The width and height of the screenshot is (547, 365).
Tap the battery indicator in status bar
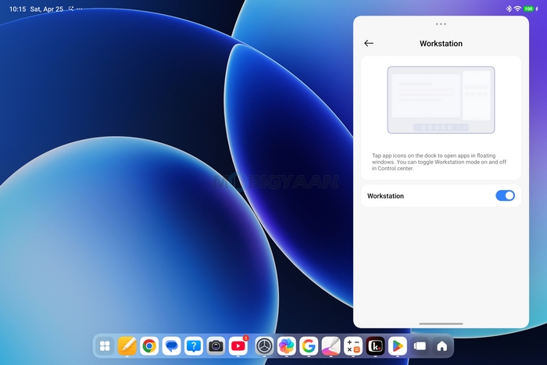point(529,9)
